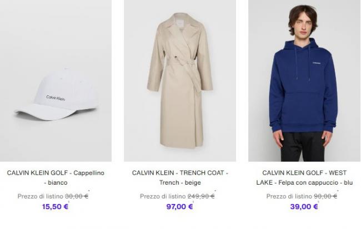Click 'Prezzo di listino' under the hoodie
The width and height of the screenshot is (361, 229).
click(x=289, y=196)
